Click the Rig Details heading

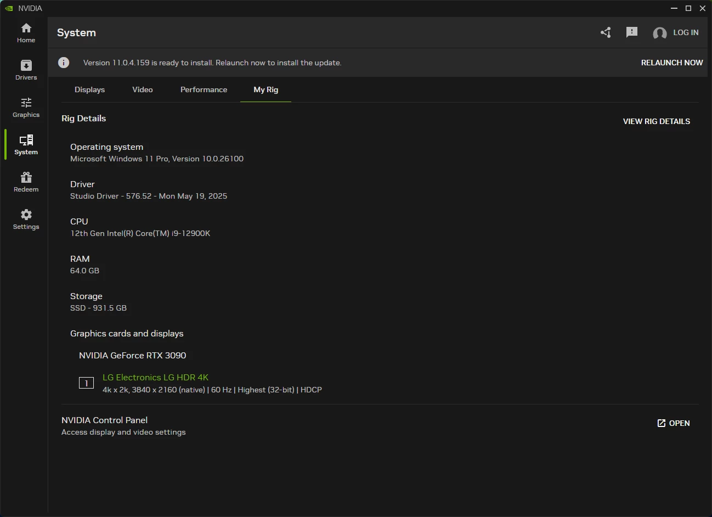(x=84, y=118)
